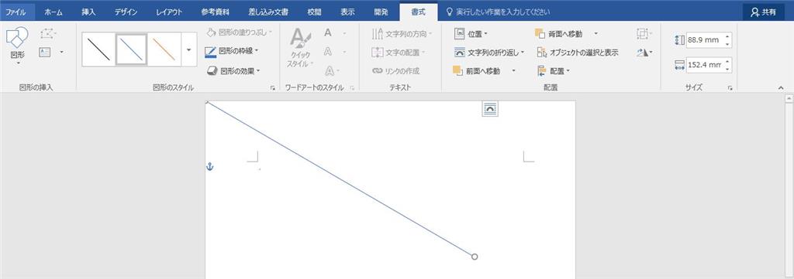Decrease shape width with down spinner
Screen dimensions: 794x279
point(727,69)
